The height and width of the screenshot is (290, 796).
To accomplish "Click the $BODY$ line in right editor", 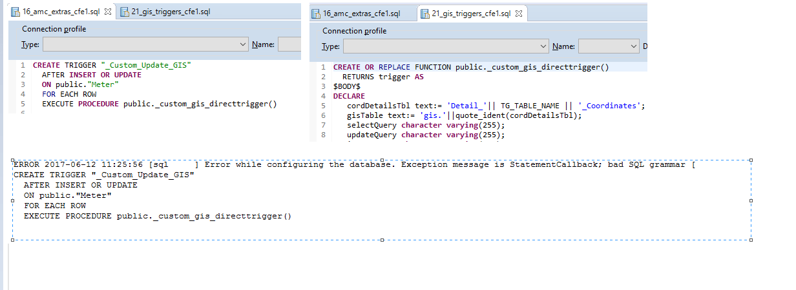I will pyautogui.click(x=347, y=86).
